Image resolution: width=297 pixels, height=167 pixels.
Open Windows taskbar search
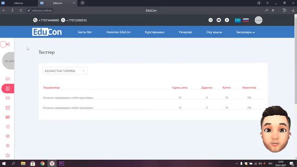(13, 163)
